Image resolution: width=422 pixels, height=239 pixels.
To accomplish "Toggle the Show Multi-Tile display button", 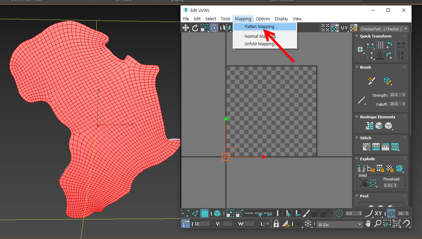I will [325, 28].
